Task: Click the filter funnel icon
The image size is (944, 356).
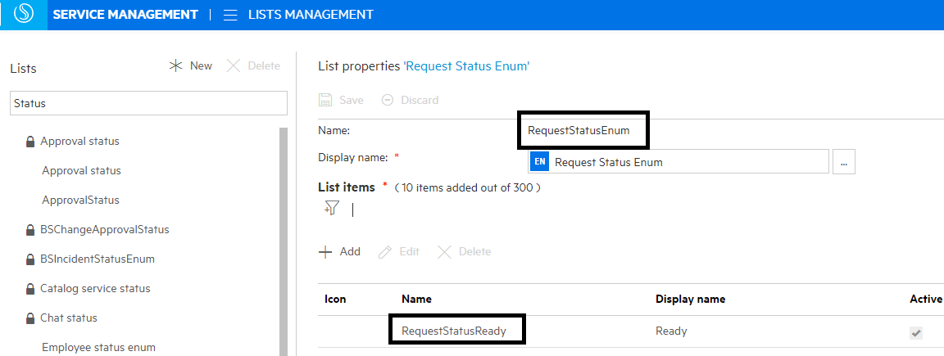Action: tap(332, 209)
